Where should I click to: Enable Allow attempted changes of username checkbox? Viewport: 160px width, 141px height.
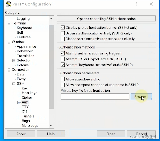click(x=63, y=85)
